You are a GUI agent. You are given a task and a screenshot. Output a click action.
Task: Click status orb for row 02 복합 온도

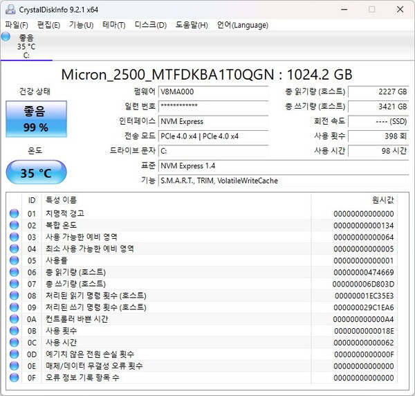14,225
